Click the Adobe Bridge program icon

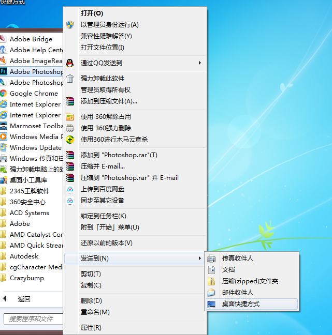(x=3, y=39)
